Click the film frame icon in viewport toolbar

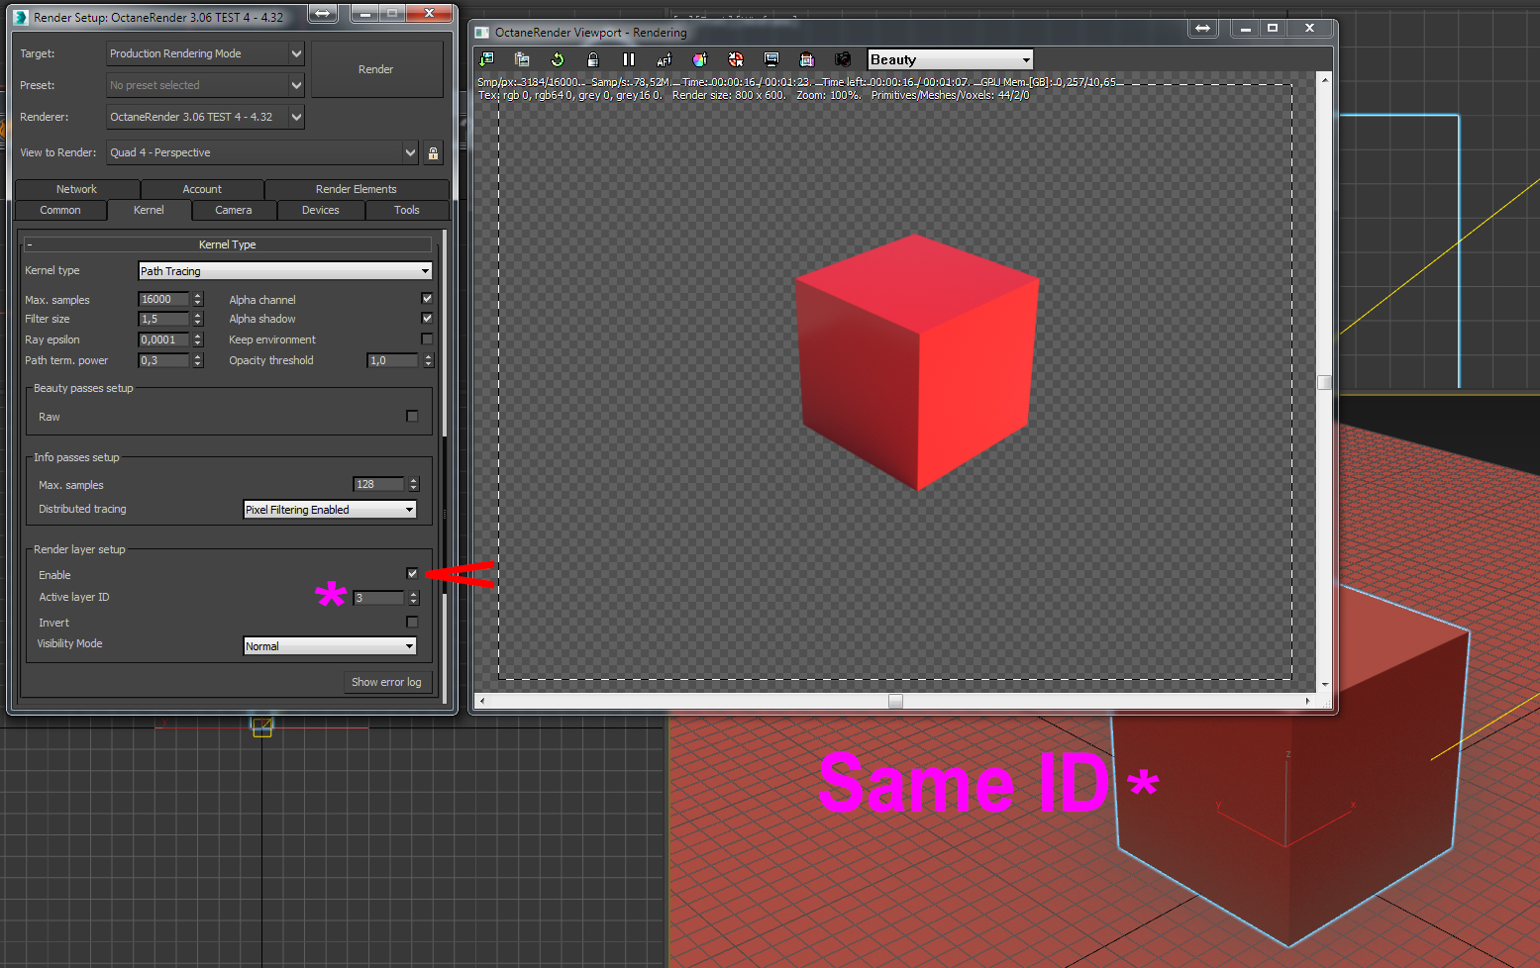[807, 59]
